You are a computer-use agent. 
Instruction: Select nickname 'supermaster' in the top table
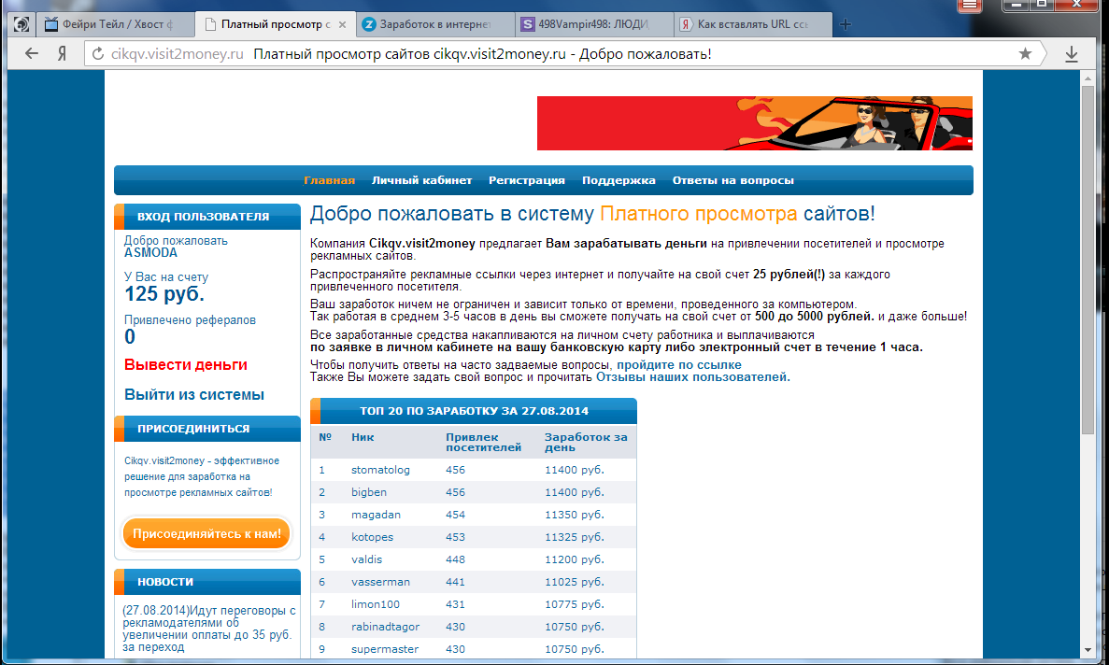[385, 649]
